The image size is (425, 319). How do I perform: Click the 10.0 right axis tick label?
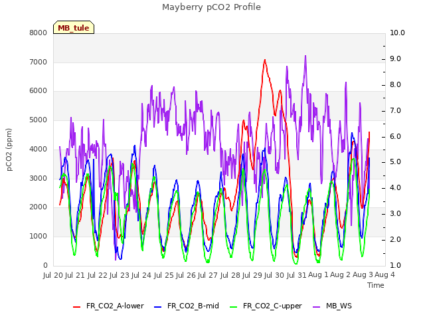click(397, 33)
